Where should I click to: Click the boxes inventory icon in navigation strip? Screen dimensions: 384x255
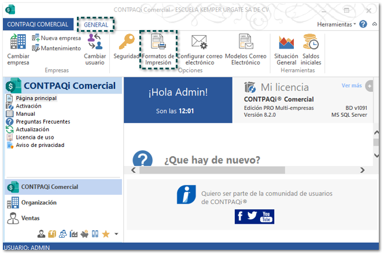click(52, 234)
